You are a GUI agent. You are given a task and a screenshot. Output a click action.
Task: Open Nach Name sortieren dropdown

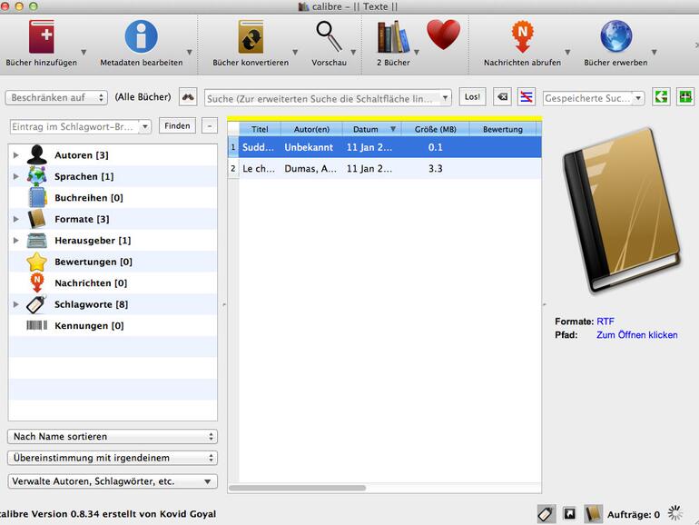click(113, 436)
